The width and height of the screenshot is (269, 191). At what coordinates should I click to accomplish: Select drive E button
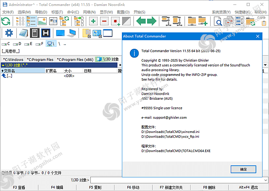point(28,44)
